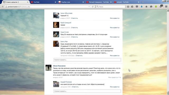Click the scrollbar up arrow
This screenshot has width=169, height=95.
click(168, 11)
